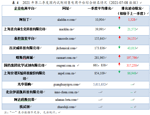Click the red up arrow in tansoole row
Screen dimensions: 150x115
(119, 38)
